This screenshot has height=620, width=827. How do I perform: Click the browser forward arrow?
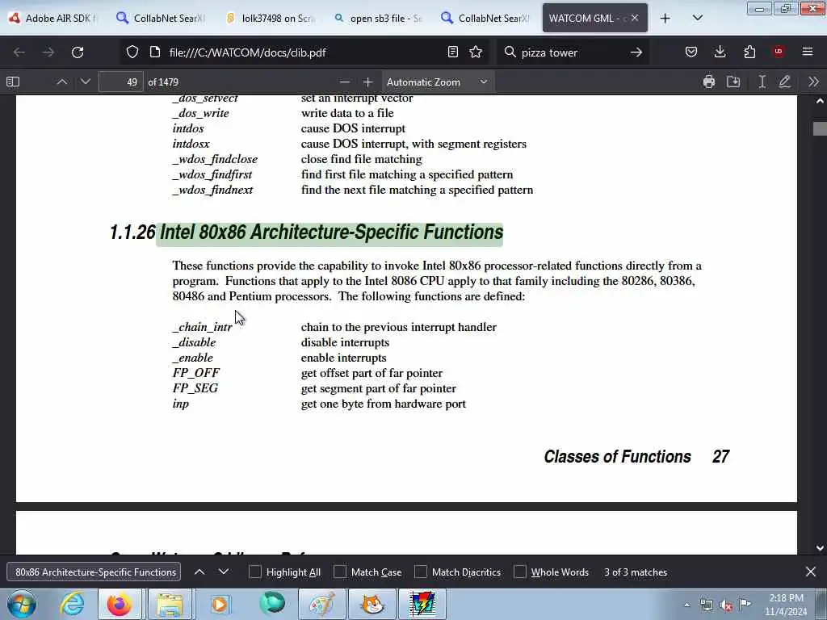(48, 52)
